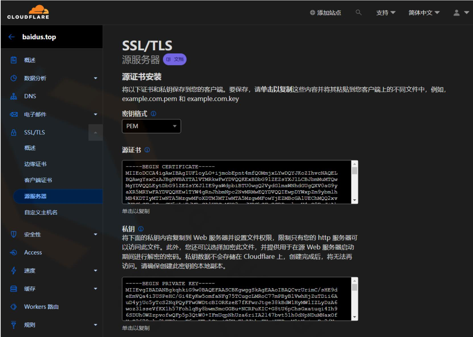Open 边缘证书 submenu item
The image size is (473, 337).
click(35, 164)
